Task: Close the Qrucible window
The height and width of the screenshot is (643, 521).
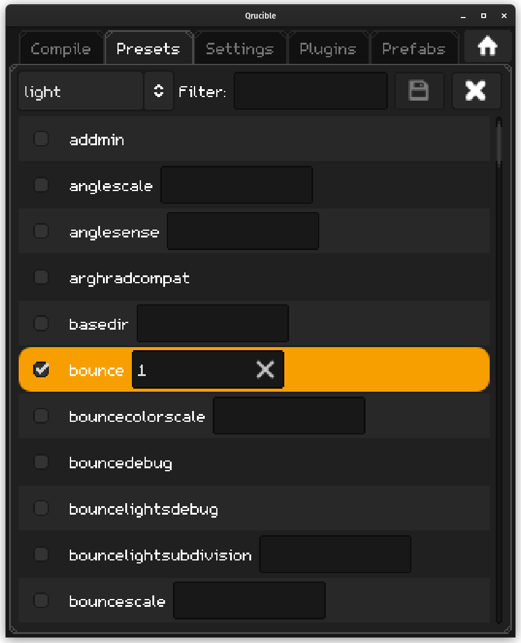Action: click(x=505, y=16)
